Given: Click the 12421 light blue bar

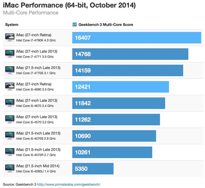Looking at the screenshot, I should pos(120,87).
